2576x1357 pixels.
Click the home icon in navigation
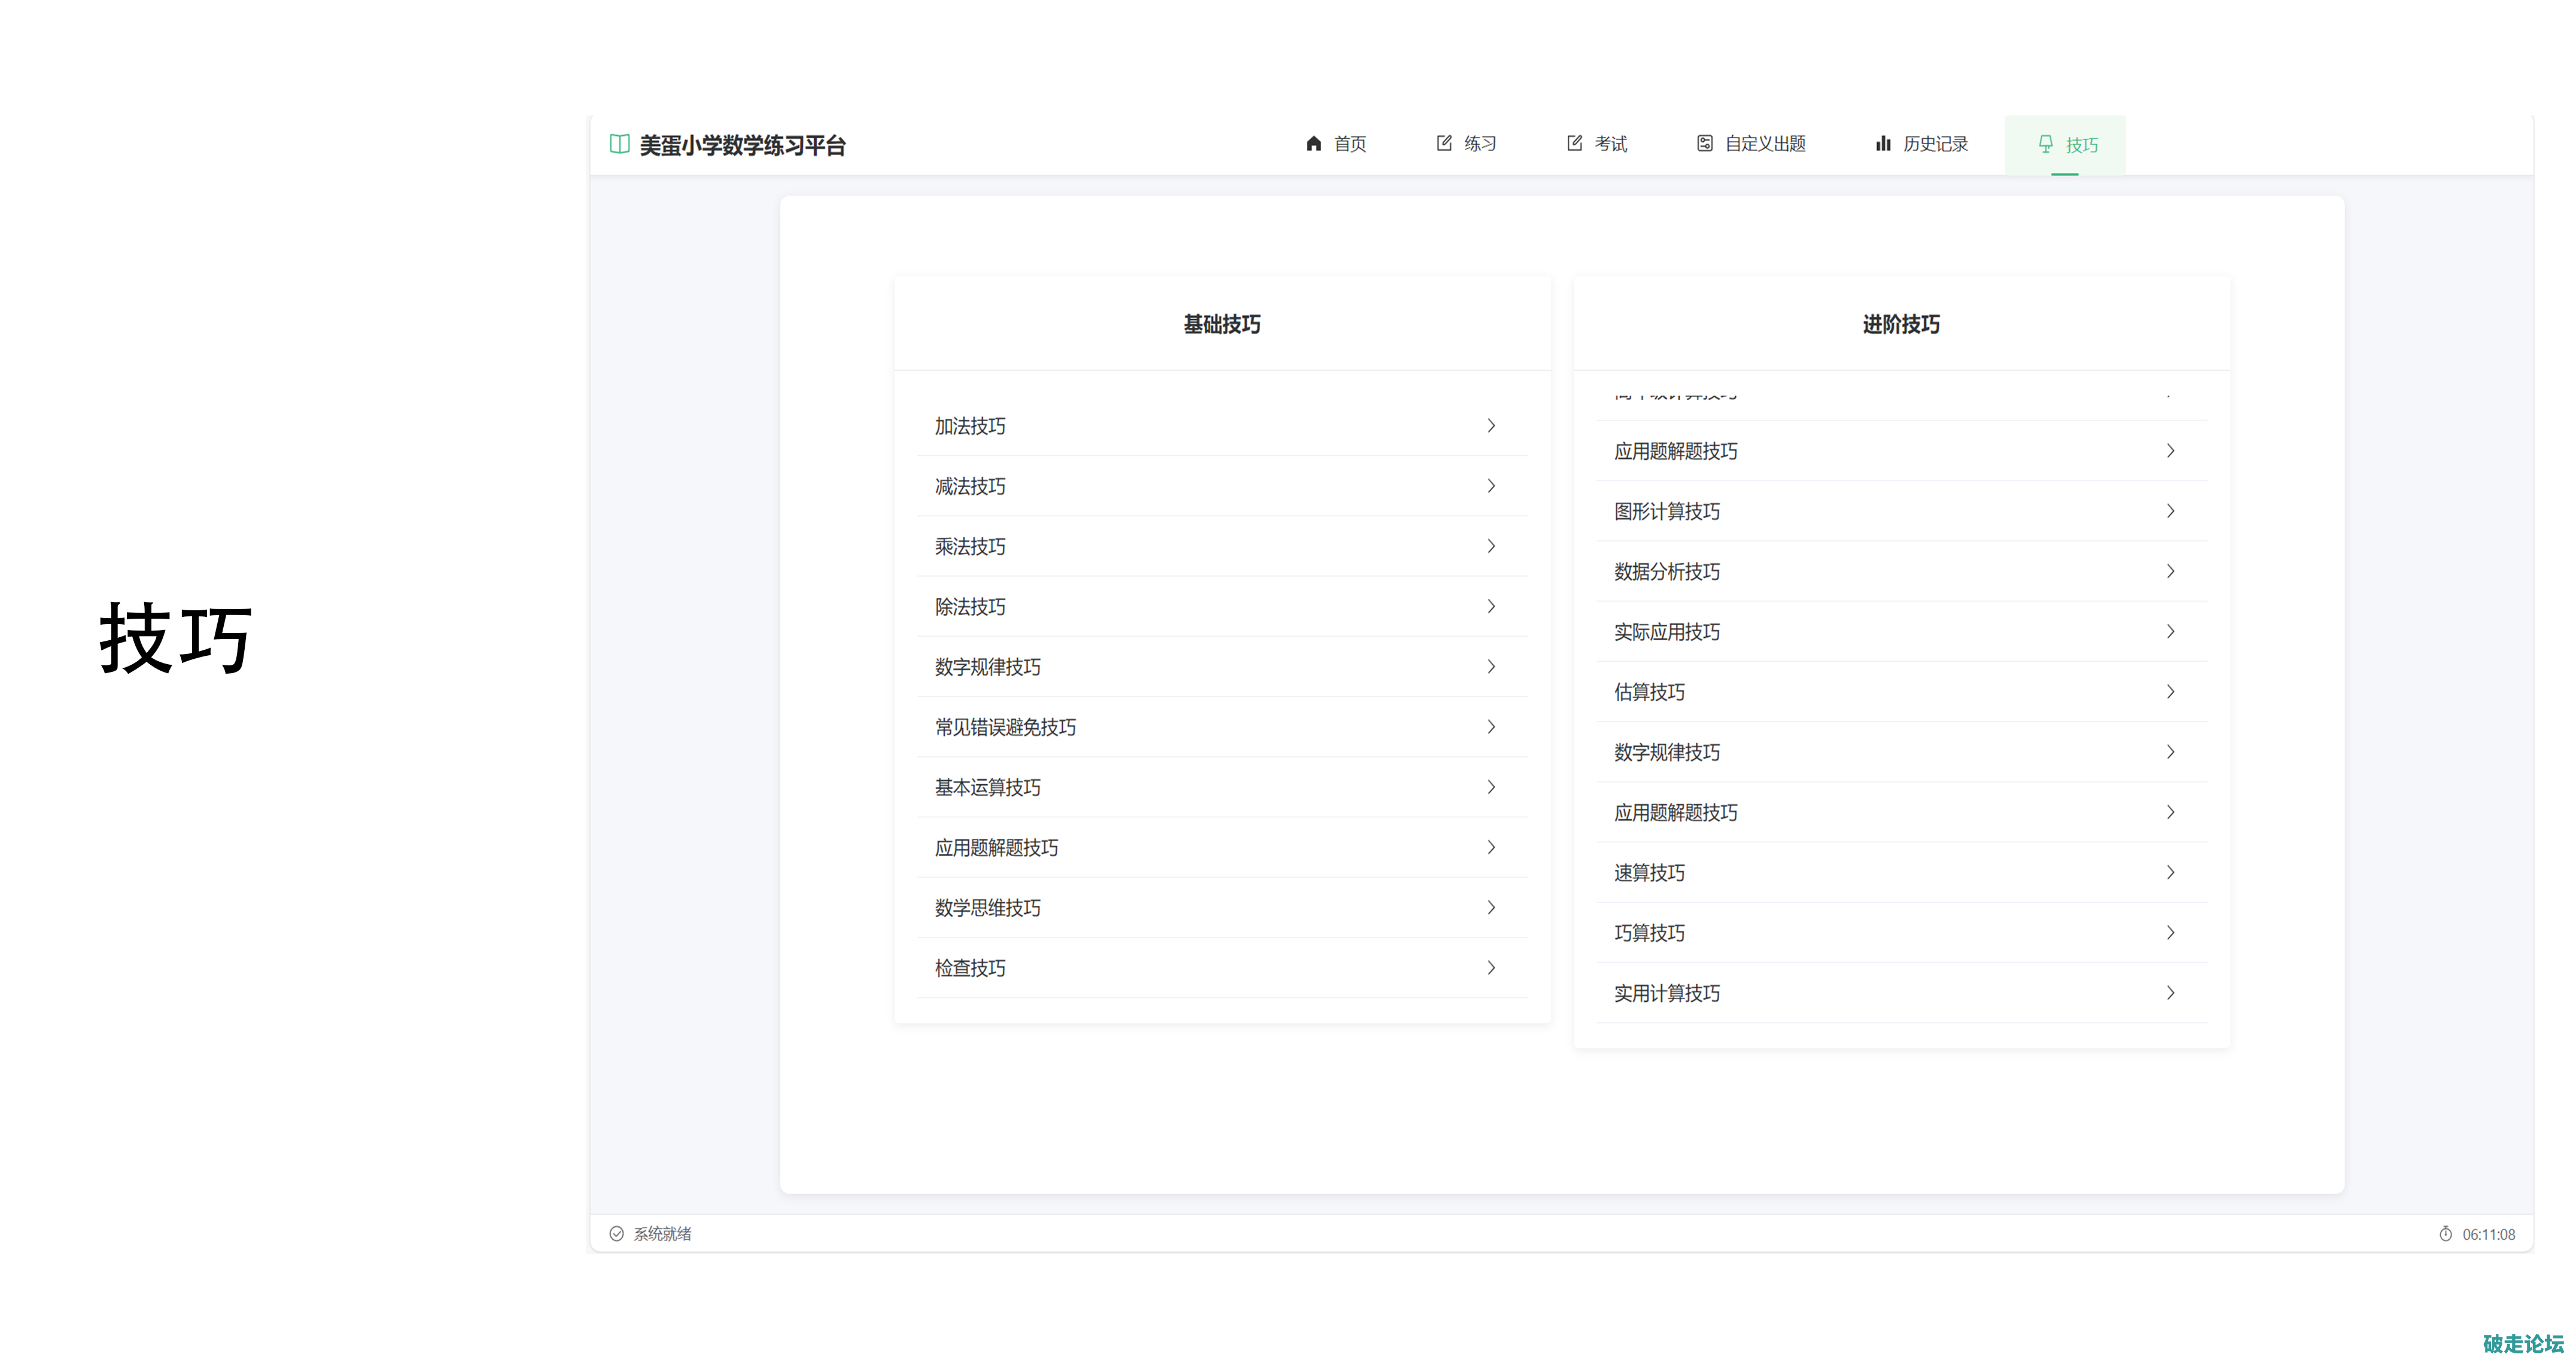(1313, 144)
